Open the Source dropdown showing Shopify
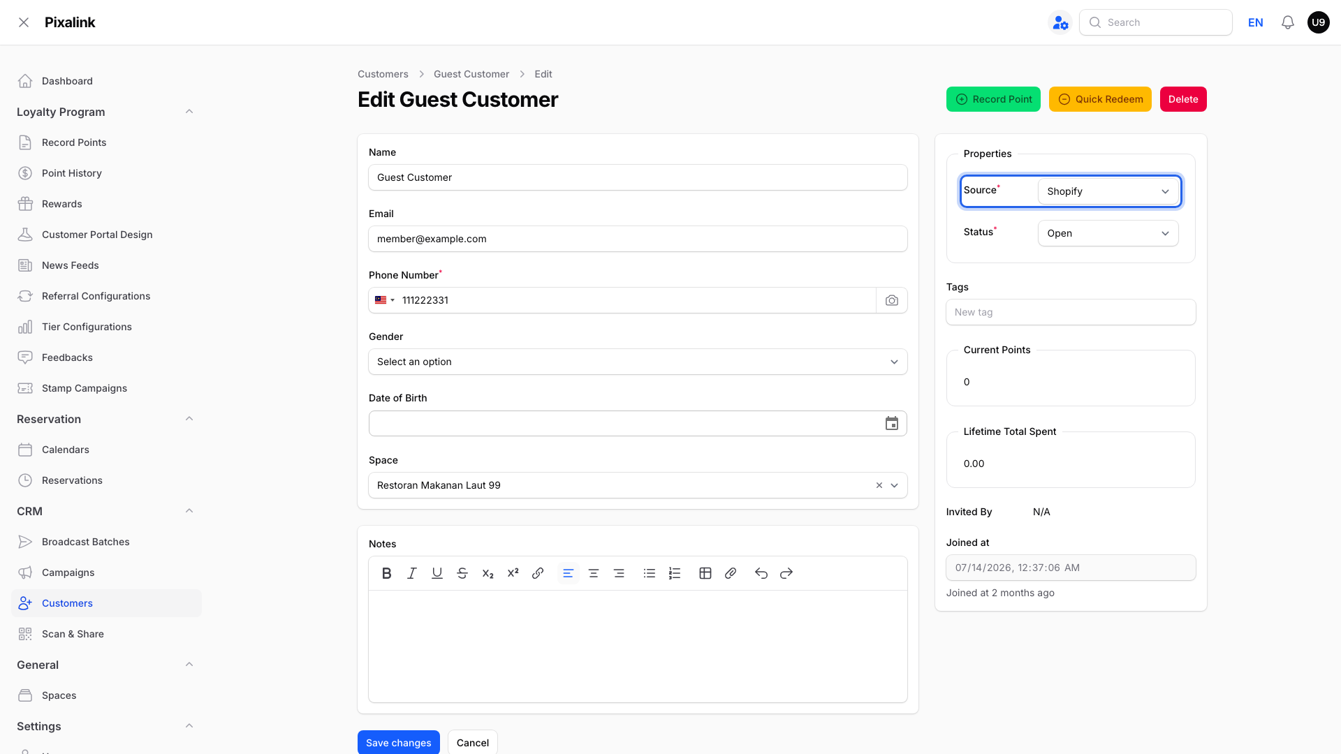 coord(1108,191)
